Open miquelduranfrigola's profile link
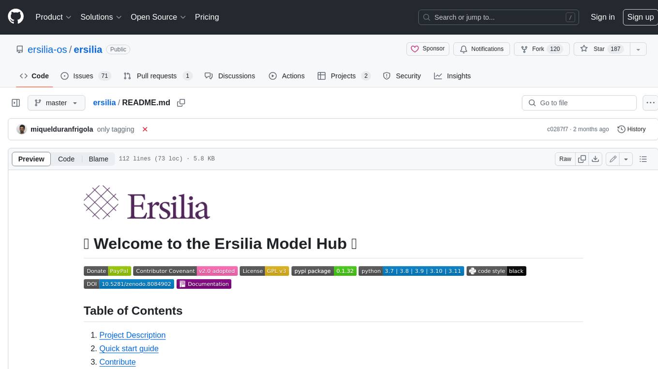Viewport: 658px width, 369px height. pos(61,129)
